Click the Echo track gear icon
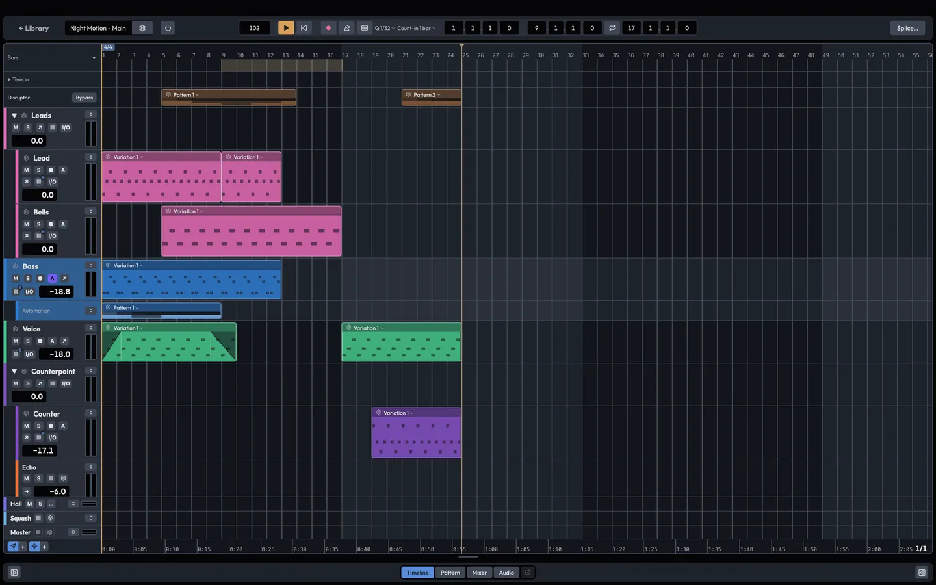This screenshot has height=585, width=936. [x=63, y=478]
